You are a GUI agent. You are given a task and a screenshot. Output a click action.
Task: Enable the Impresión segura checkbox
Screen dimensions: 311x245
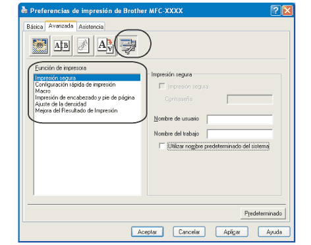162,86
